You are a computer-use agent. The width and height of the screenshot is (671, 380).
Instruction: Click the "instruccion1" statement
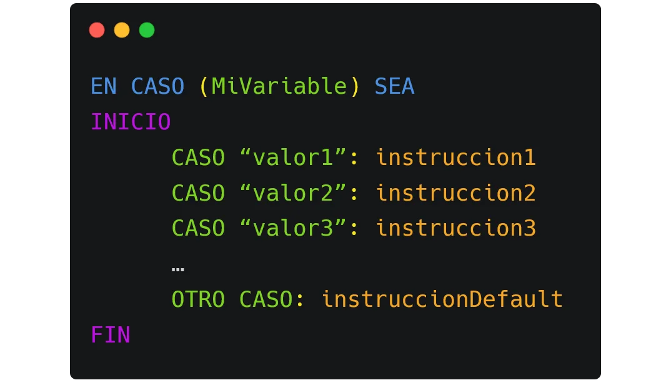click(455, 157)
